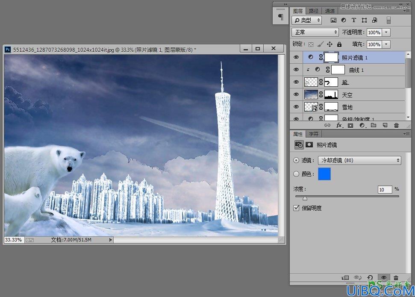This screenshot has height=297, width=415.
Task: Switch to the 路径 tab
Action: [314, 11]
